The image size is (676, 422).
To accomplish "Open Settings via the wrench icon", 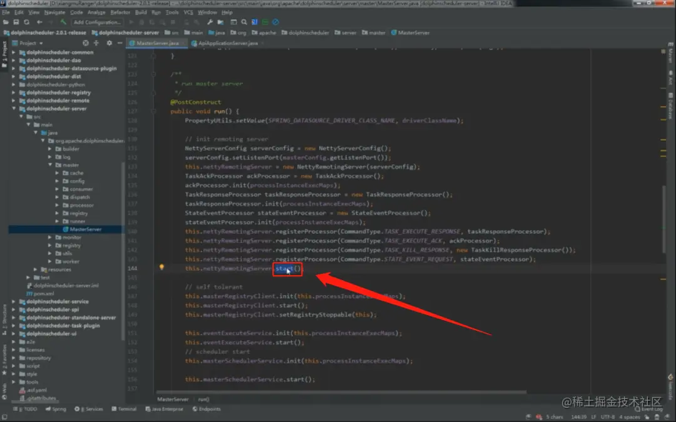I will point(210,22).
